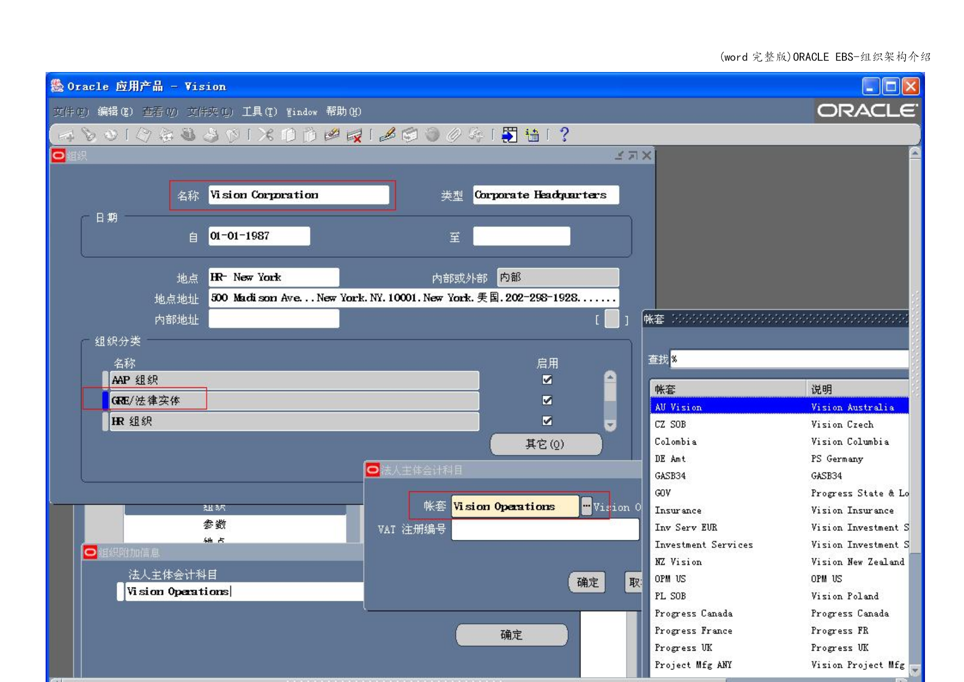Select the record indicator beside HR 组织
964x682 pixels.
[106, 422]
